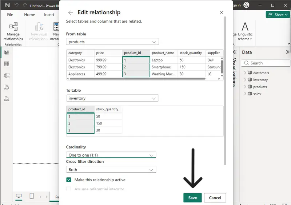
Task: Open TMDL view in left sidebar
Action: click(7, 99)
